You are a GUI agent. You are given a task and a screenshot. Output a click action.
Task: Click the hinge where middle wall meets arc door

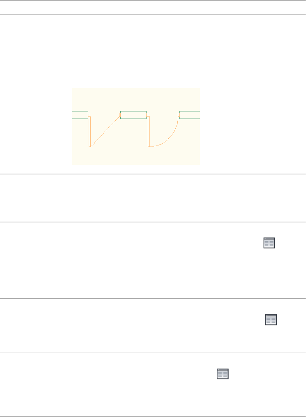click(147, 115)
